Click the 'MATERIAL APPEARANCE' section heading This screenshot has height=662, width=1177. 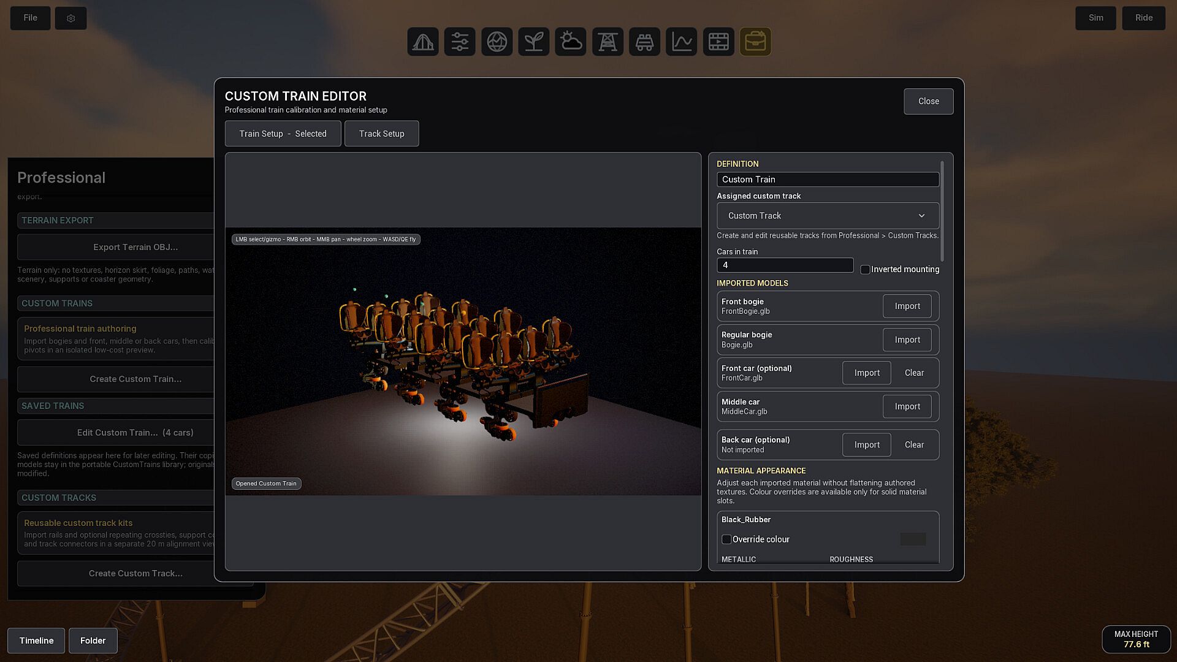[761, 471]
